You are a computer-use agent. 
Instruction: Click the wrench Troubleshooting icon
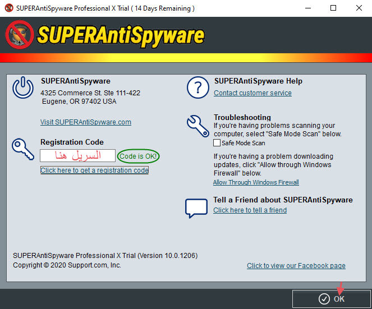(198, 126)
